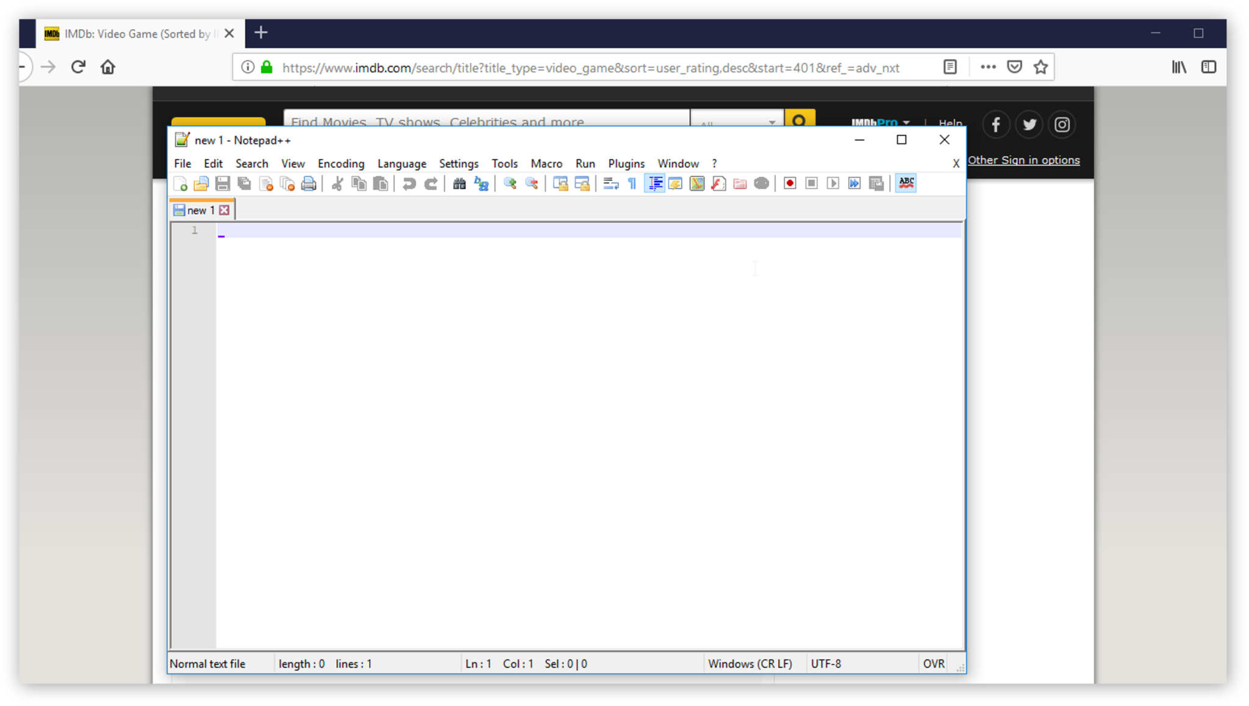Screen dimensions: 1249x706
Task: Click the X at menu bar right end
Action: (956, 163)
